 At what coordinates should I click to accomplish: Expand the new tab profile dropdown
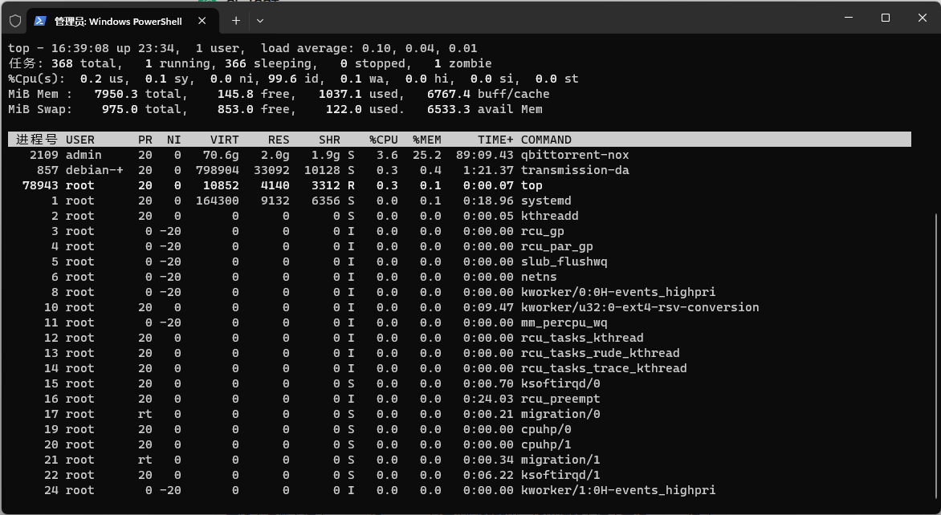point(260,21)
